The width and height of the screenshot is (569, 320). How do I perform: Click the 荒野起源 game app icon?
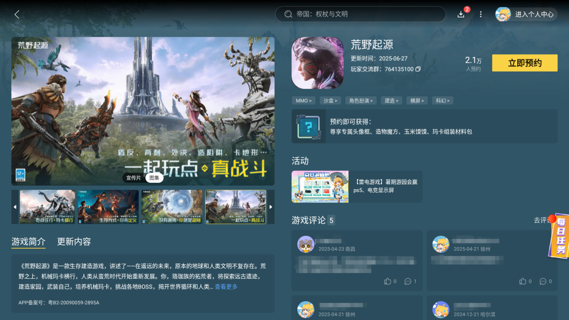coord(317,63)
